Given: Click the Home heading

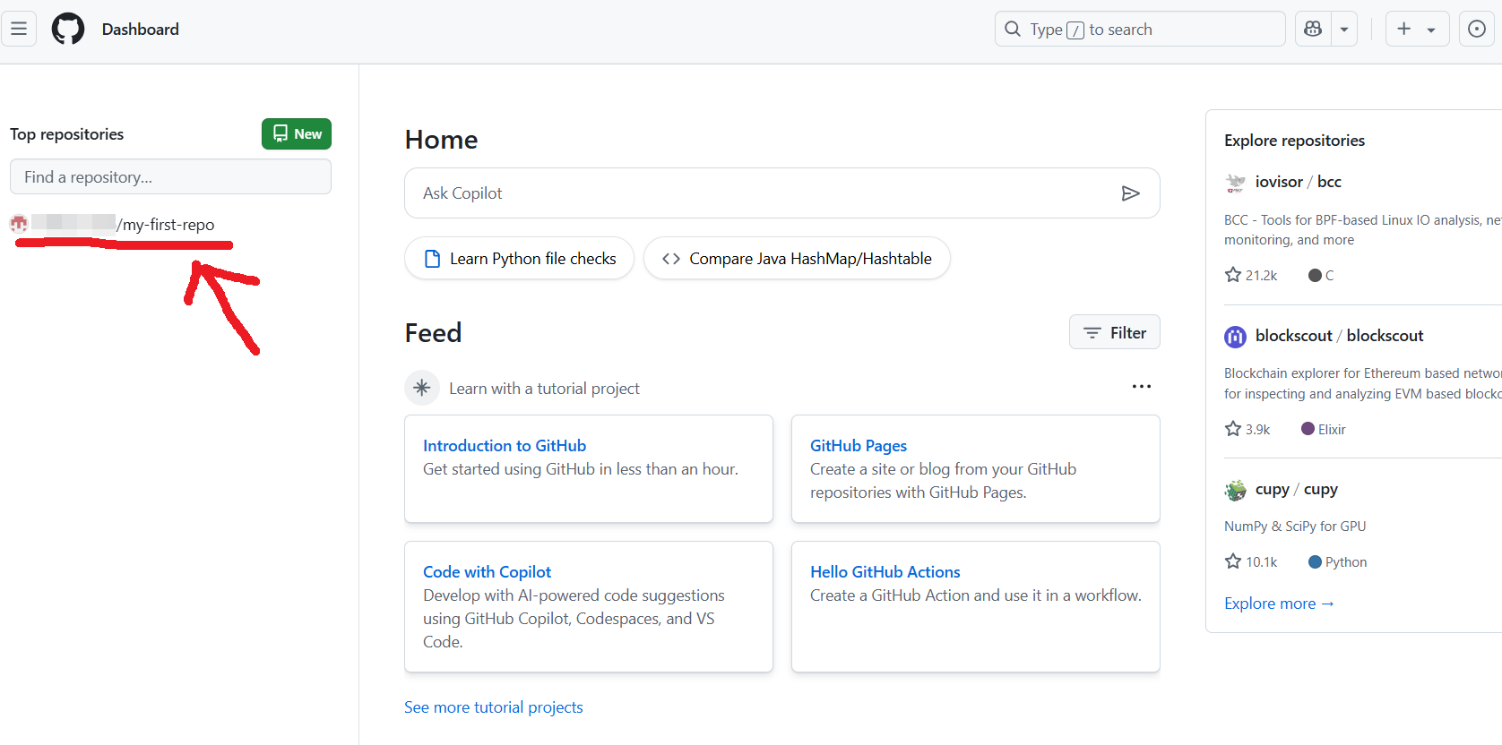Looking at the screenshot, I should (441, 140).
